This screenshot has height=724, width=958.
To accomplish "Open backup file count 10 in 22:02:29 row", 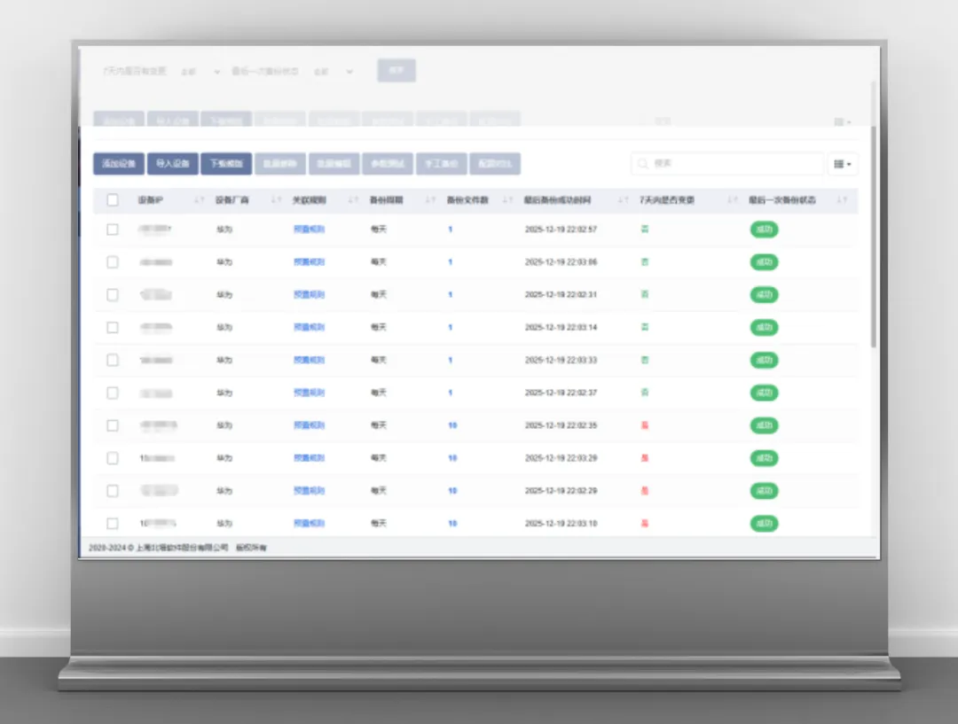I will 452,491.
